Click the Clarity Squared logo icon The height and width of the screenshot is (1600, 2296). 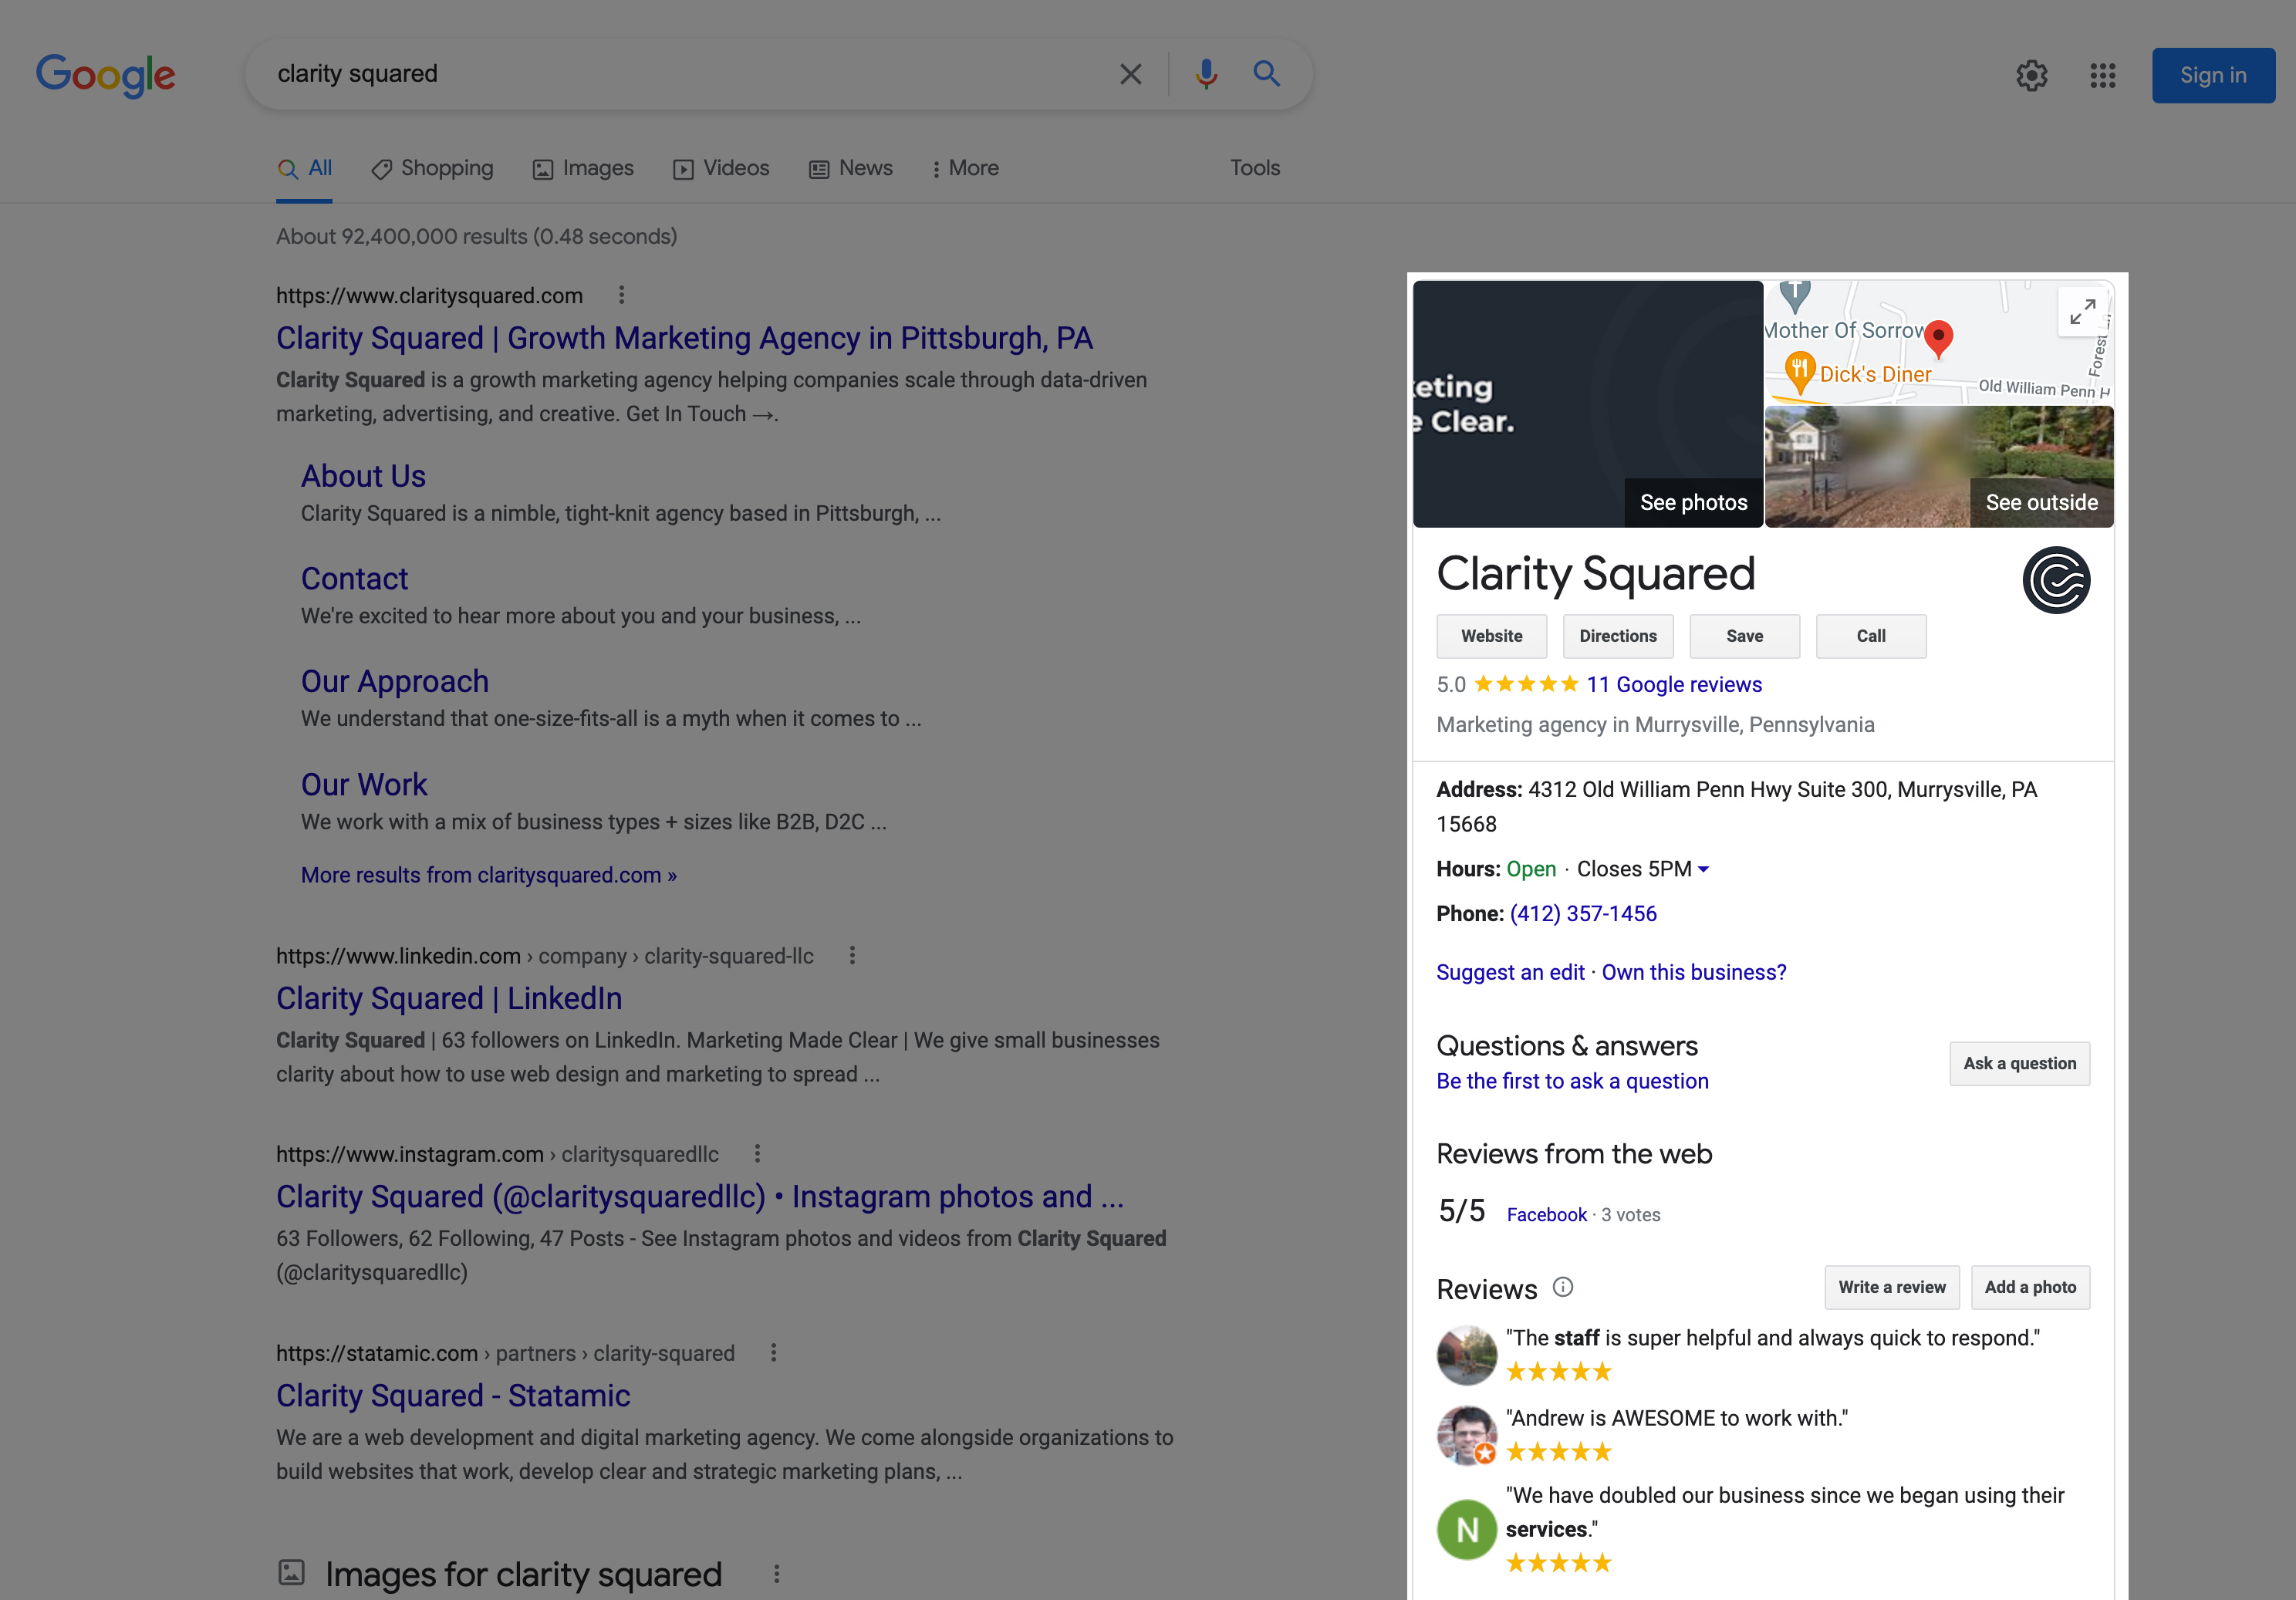point(2056,580)
